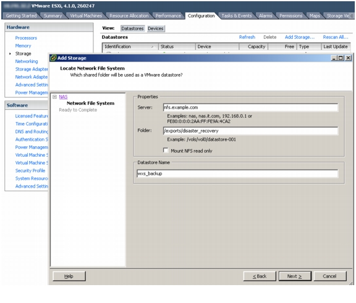The image size is (356, 303).
Task: Open Tasks & Events tab
Action: (x=237, y=15)
